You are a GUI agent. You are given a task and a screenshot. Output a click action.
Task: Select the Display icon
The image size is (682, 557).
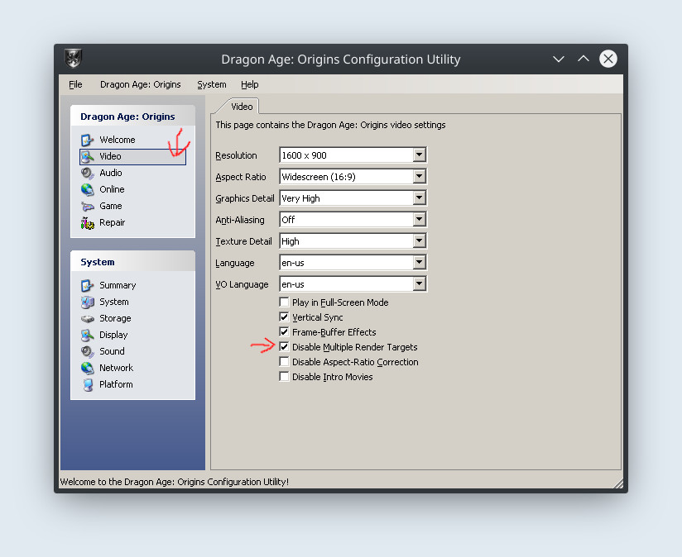[88, 335]
